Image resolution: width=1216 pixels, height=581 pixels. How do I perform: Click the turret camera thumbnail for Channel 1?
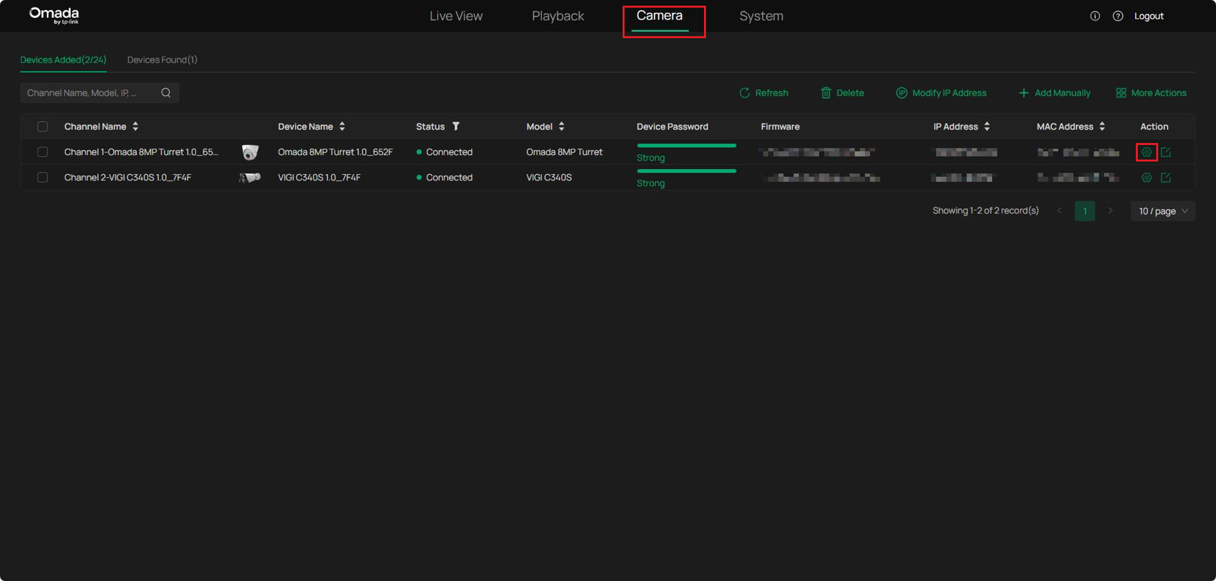tap(250, 151)
